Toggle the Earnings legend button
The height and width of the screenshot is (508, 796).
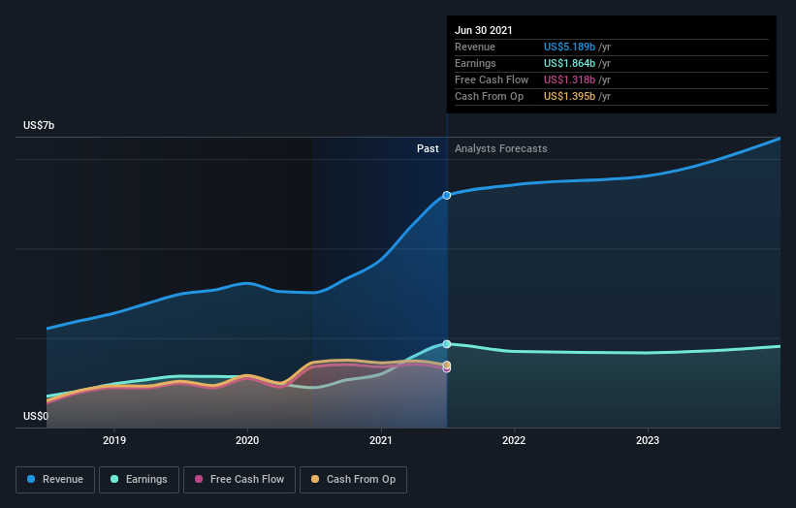point(139,480)
